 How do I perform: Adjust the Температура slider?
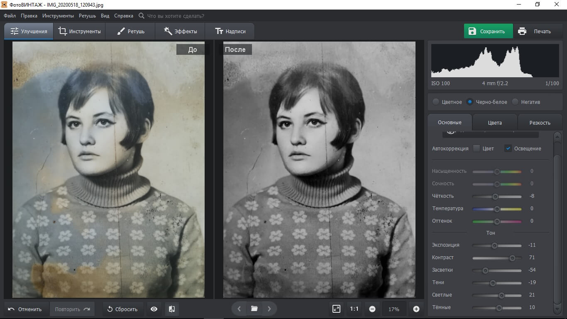coord(497,209)
